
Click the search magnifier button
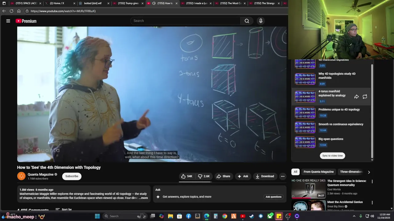pyautogui.click(x=247, y=21)
